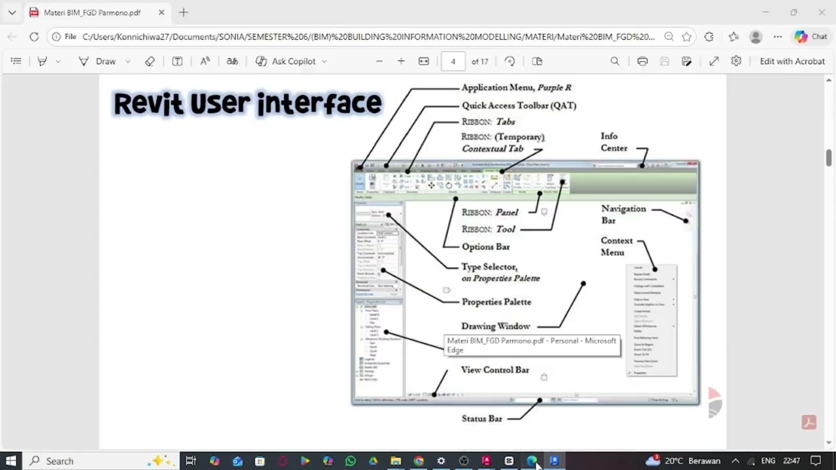Select the Materi BIM_FGD Parmono.pdf tab
This screenshot has height=470, width=836.
[98, 12]
